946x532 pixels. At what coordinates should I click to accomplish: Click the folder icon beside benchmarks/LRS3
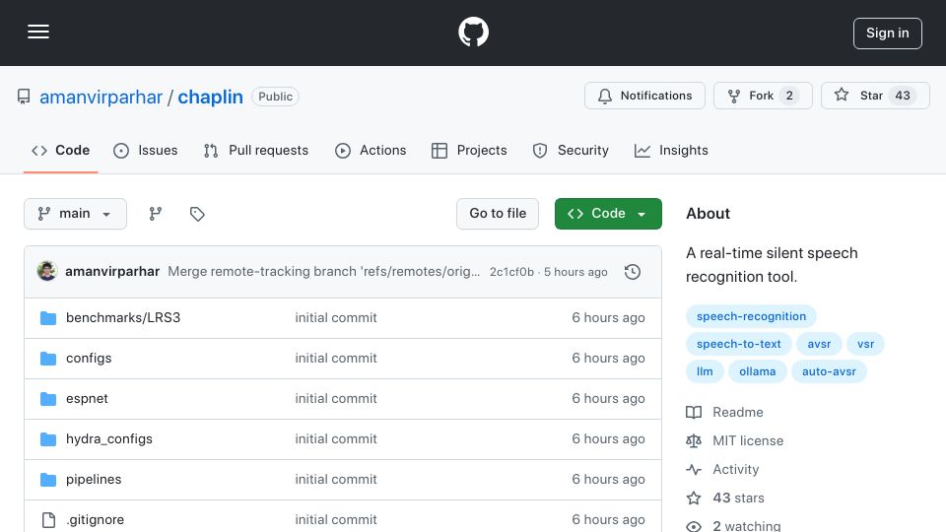tap(48, 318)
